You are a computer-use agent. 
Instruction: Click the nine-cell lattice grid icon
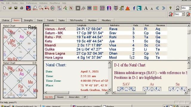pos(102,8)
